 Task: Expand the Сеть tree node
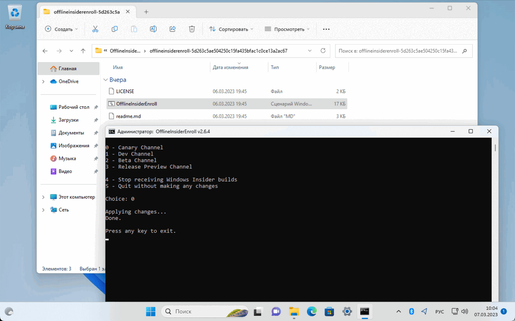click(43, 210)
